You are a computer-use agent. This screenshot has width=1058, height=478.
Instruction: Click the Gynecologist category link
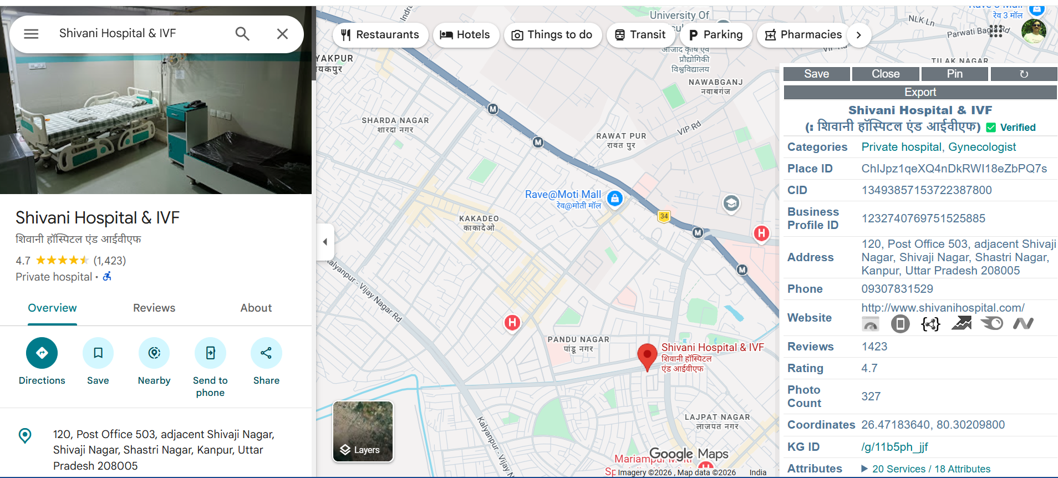pyautogui.click(x=982, y=147)
